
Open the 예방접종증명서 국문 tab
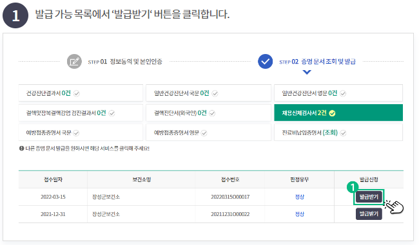(81, 132)
